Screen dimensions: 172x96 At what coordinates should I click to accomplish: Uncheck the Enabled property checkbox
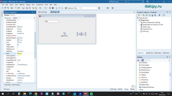pyautogui.click(x=18, y=40)
